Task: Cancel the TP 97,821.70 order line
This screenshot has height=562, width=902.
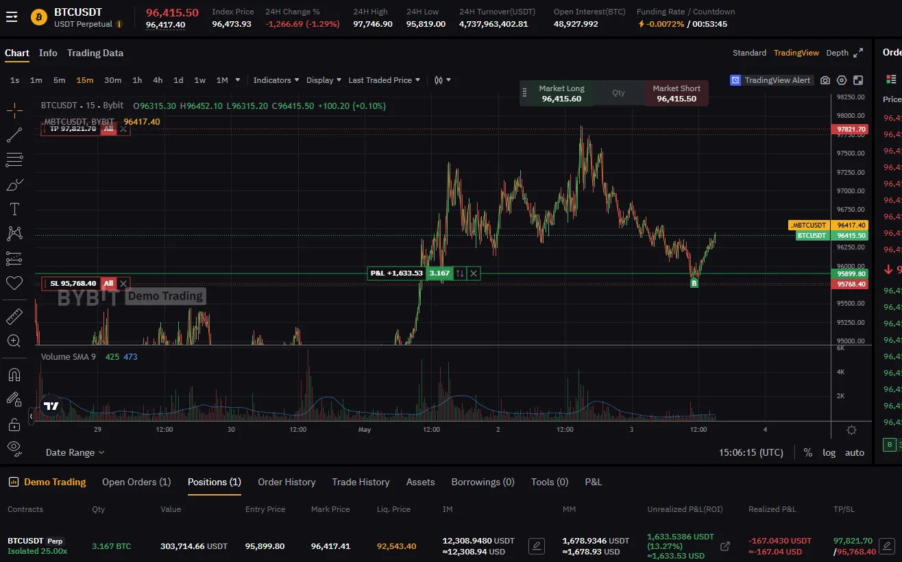Action: pos(123,129)
